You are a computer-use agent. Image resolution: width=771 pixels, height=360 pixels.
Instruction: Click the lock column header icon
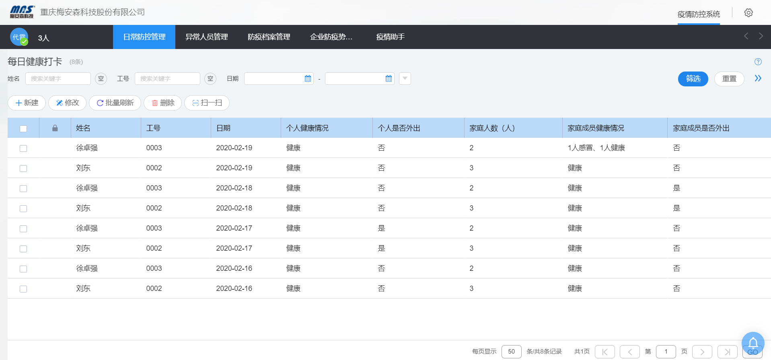pyautogui.click(x=55, y=128)
